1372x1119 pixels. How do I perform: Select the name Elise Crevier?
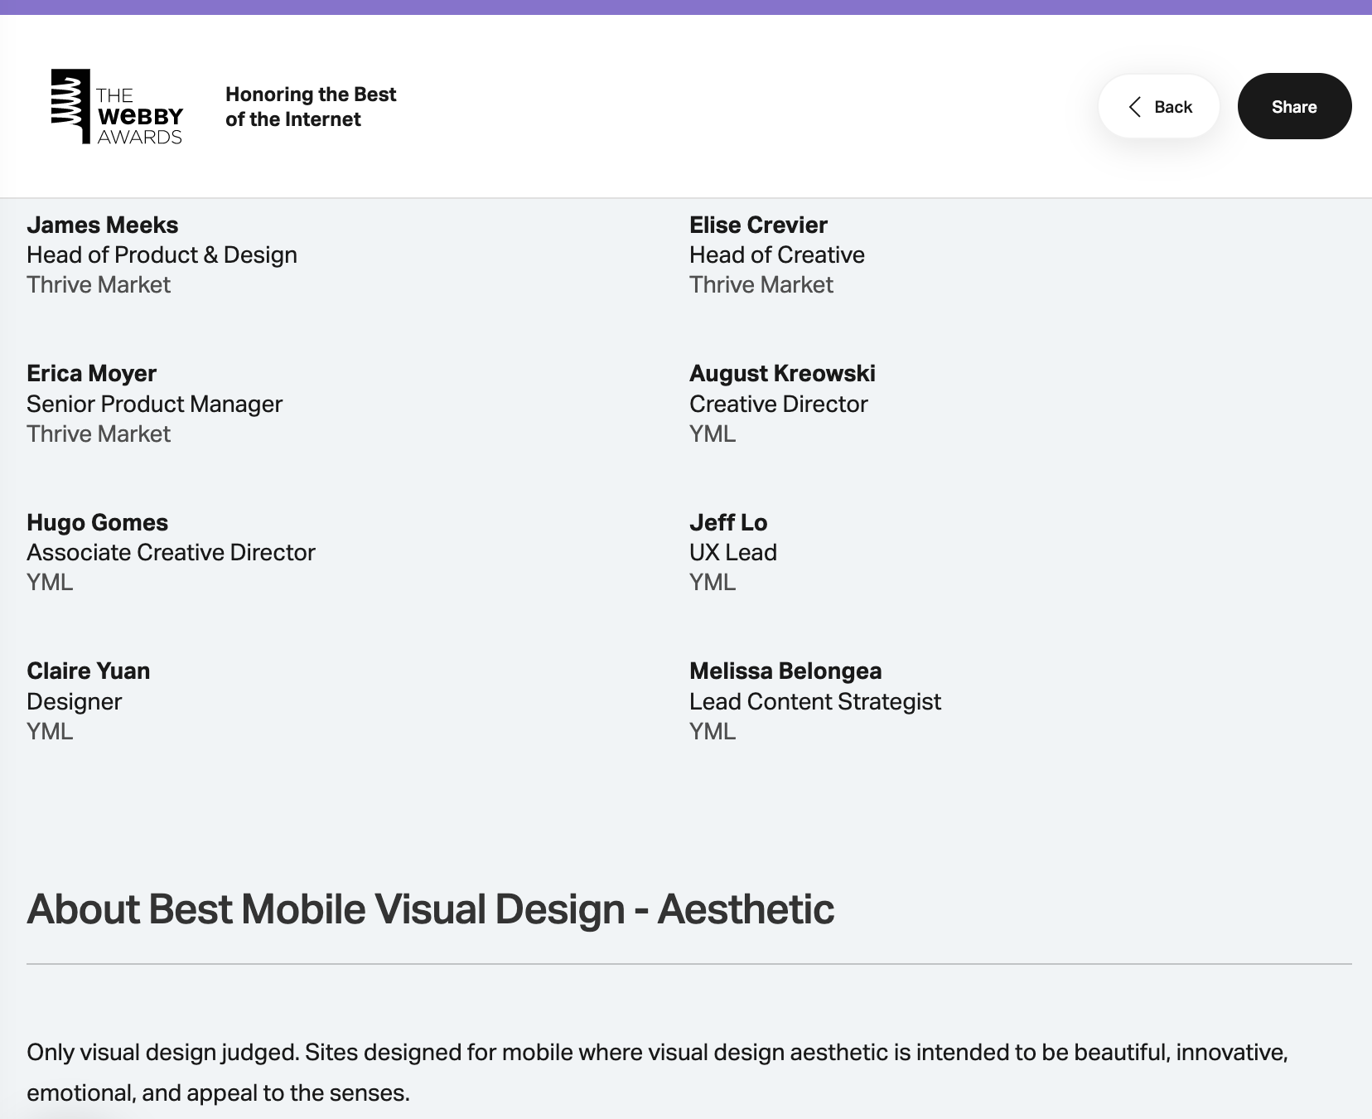[758, 225]
